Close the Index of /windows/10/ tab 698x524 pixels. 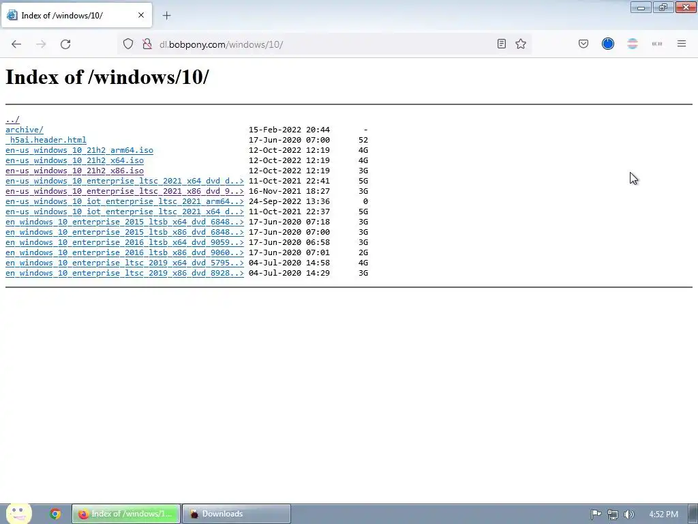(x=141, y=15)
